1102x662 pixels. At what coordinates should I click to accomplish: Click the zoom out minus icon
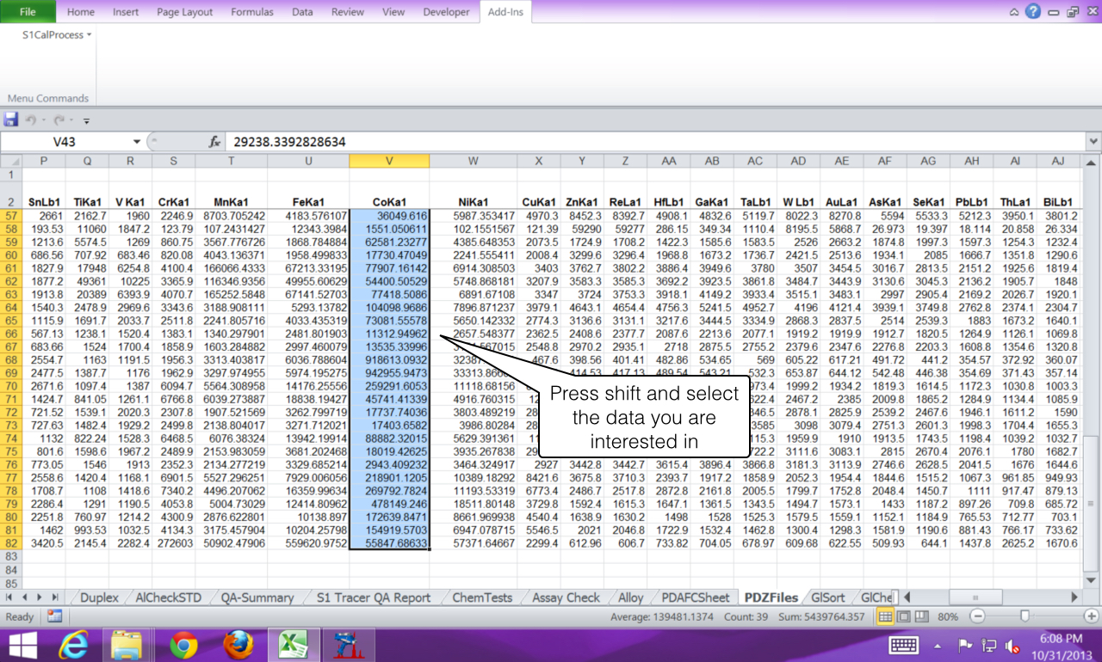(x=977, y=616)
